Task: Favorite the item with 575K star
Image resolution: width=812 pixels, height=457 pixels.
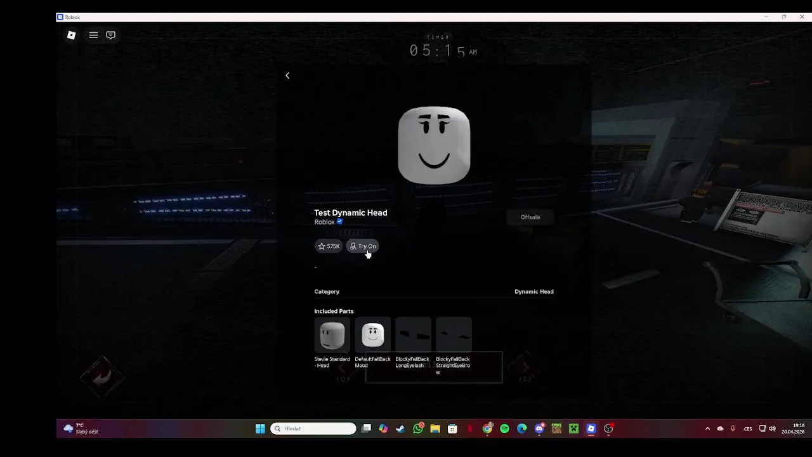Action: pos(329,246)
